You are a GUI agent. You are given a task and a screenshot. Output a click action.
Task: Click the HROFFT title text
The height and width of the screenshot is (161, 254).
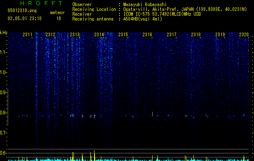pyautogui.click(x=41, y=3)
